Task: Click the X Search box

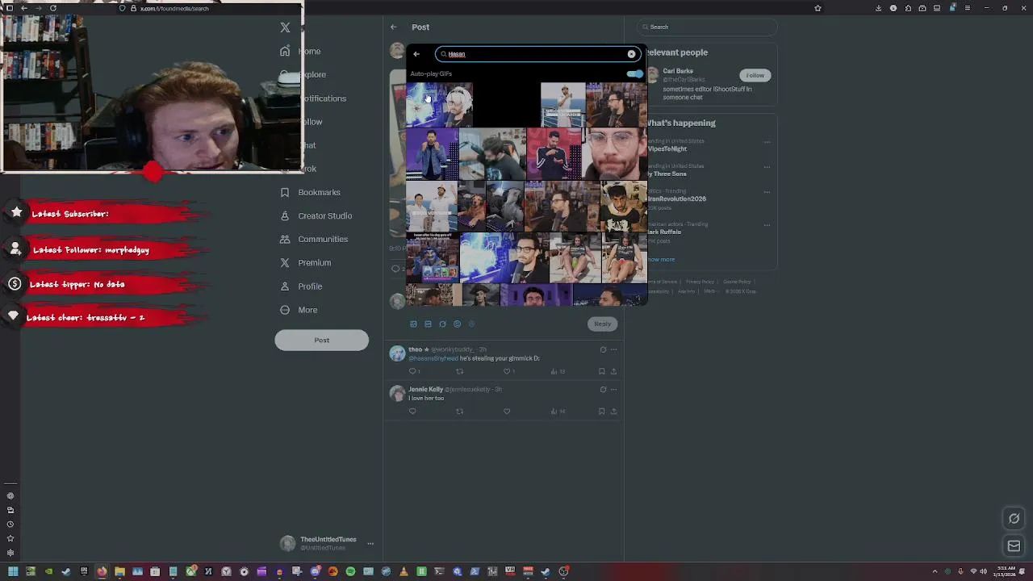Action: pos(706,27)
